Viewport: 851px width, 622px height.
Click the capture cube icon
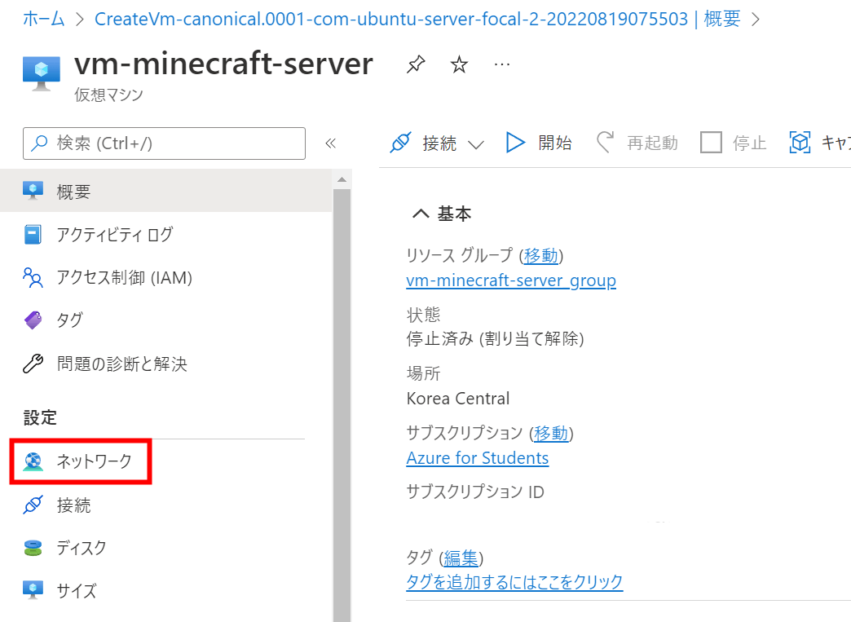coord(800,143)
